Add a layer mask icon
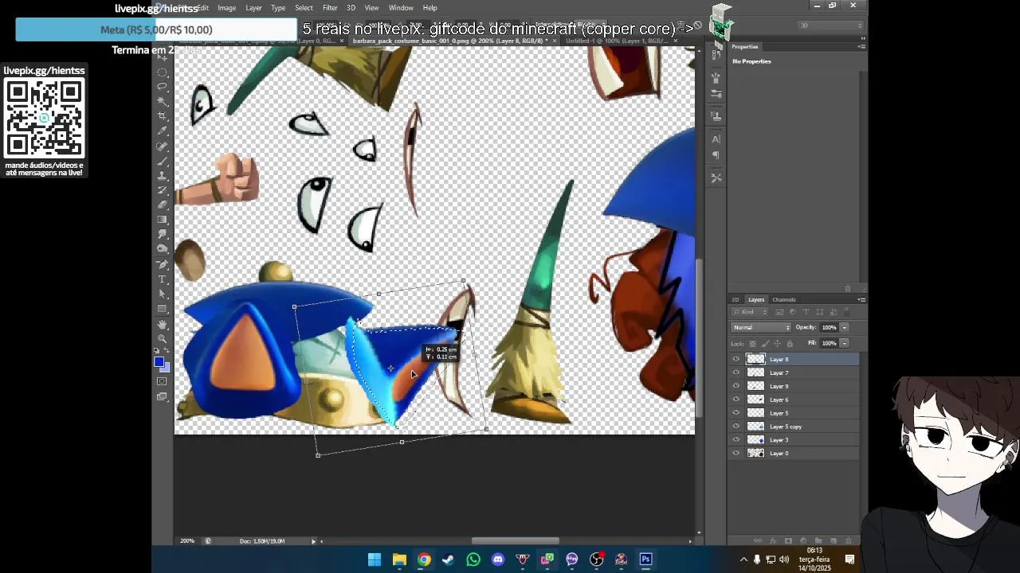Image resolution: width=1020 pixels, height=573 pixels. 788,540
